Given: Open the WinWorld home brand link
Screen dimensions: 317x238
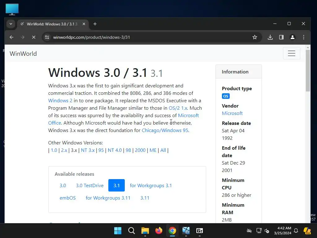Looking at the screenshot, I should click(23, 54).
